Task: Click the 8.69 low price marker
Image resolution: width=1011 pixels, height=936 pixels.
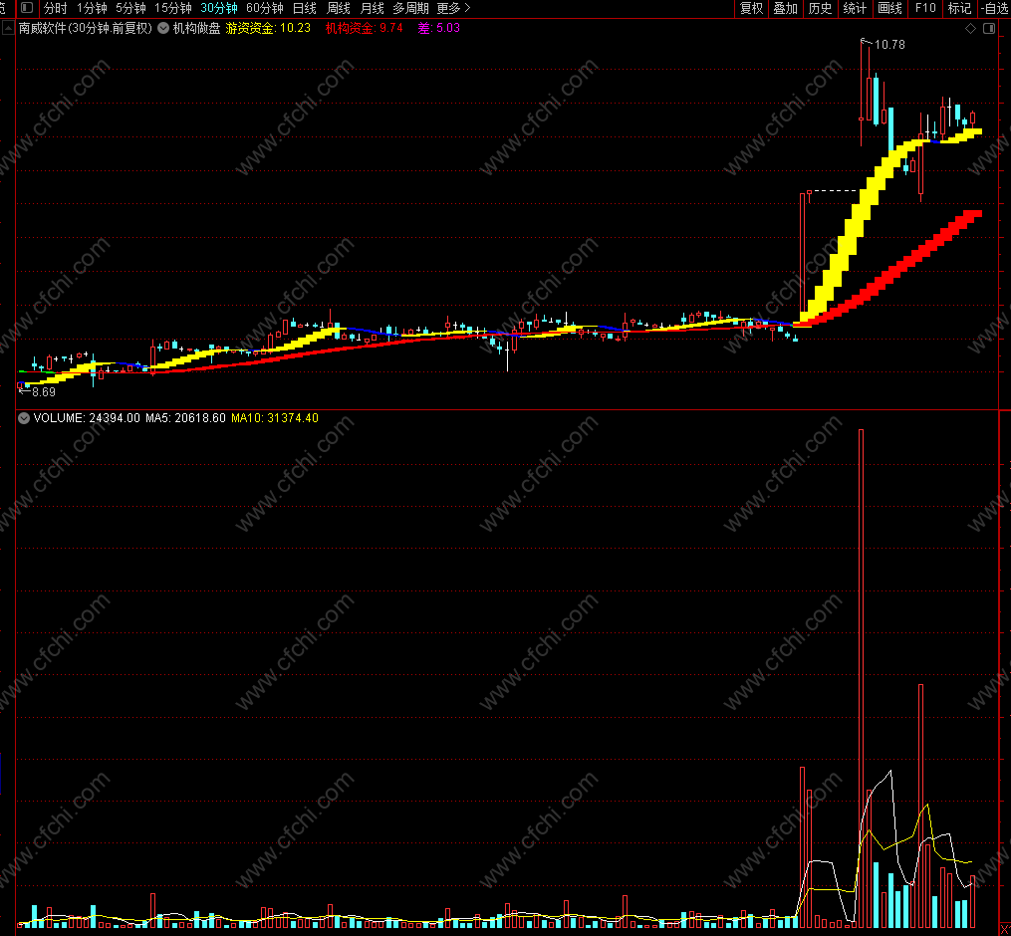Action: click(x=43, y=392)
